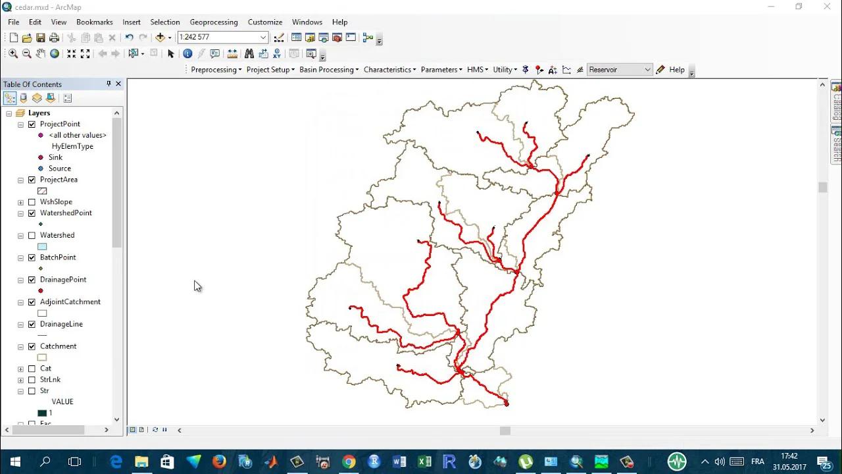842x474 pixels.
Task: Click the Save map document icon
Action: point(41,38)
